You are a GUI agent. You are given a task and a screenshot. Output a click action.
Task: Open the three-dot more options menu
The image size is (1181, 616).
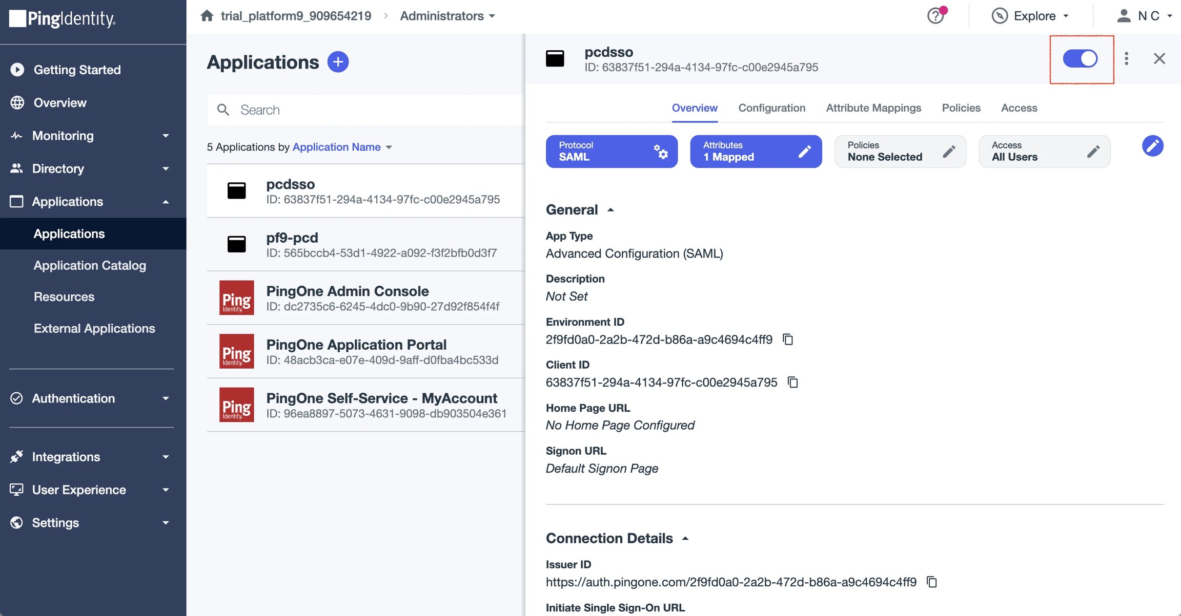(x=1126, y=58)
